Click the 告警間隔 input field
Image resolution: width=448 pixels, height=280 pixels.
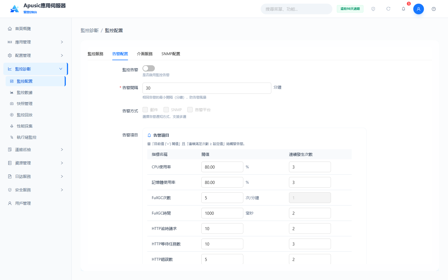tap(207, 88)
